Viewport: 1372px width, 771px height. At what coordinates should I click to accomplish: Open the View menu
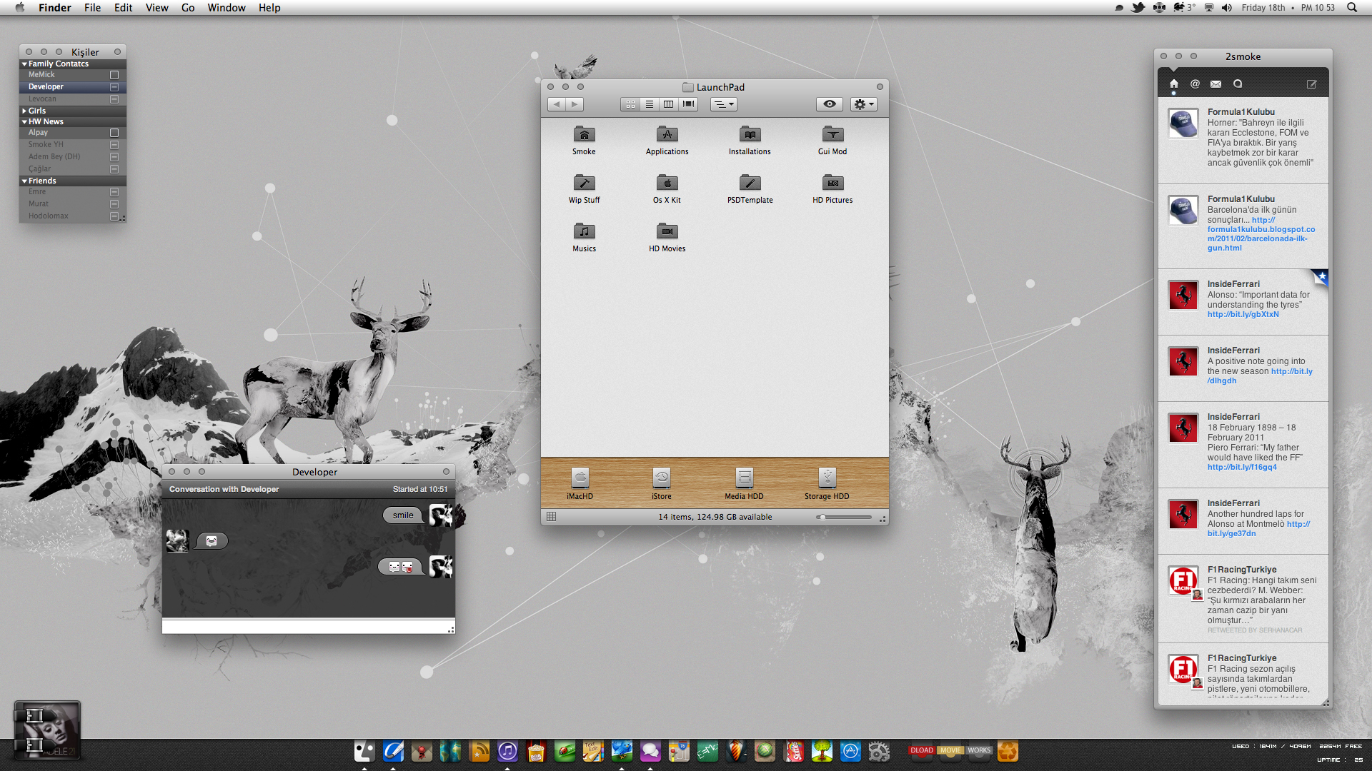tap(156, 8)
